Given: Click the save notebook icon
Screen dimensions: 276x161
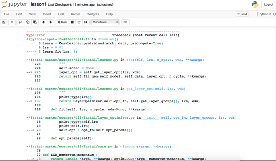Looking at the screenshot, I should pos(4,22).
